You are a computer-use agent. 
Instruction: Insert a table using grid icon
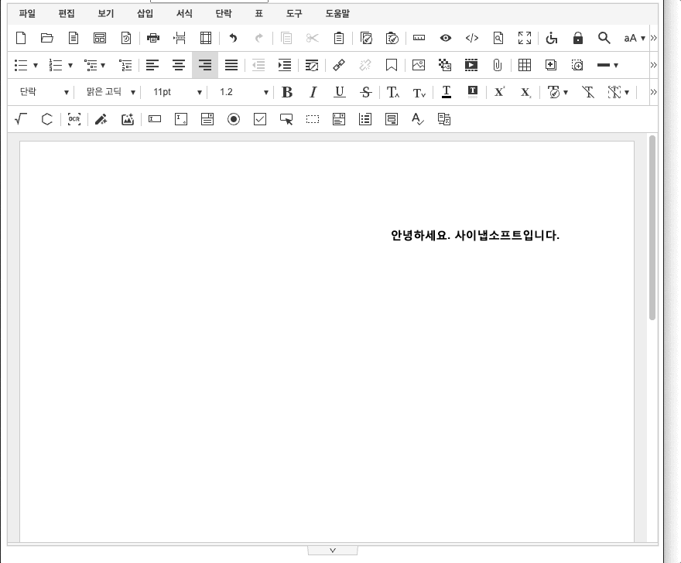tap(525, 65)
